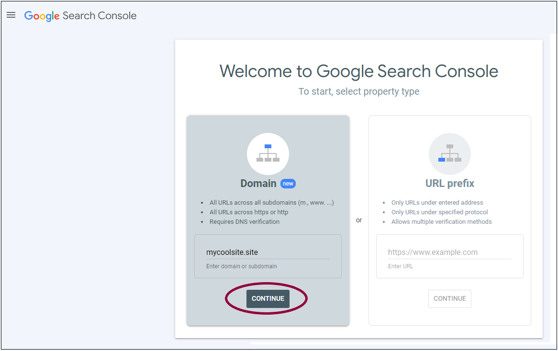Select the Domain property network icon
Screen dimensions: 558x351
tap(268, 154)
